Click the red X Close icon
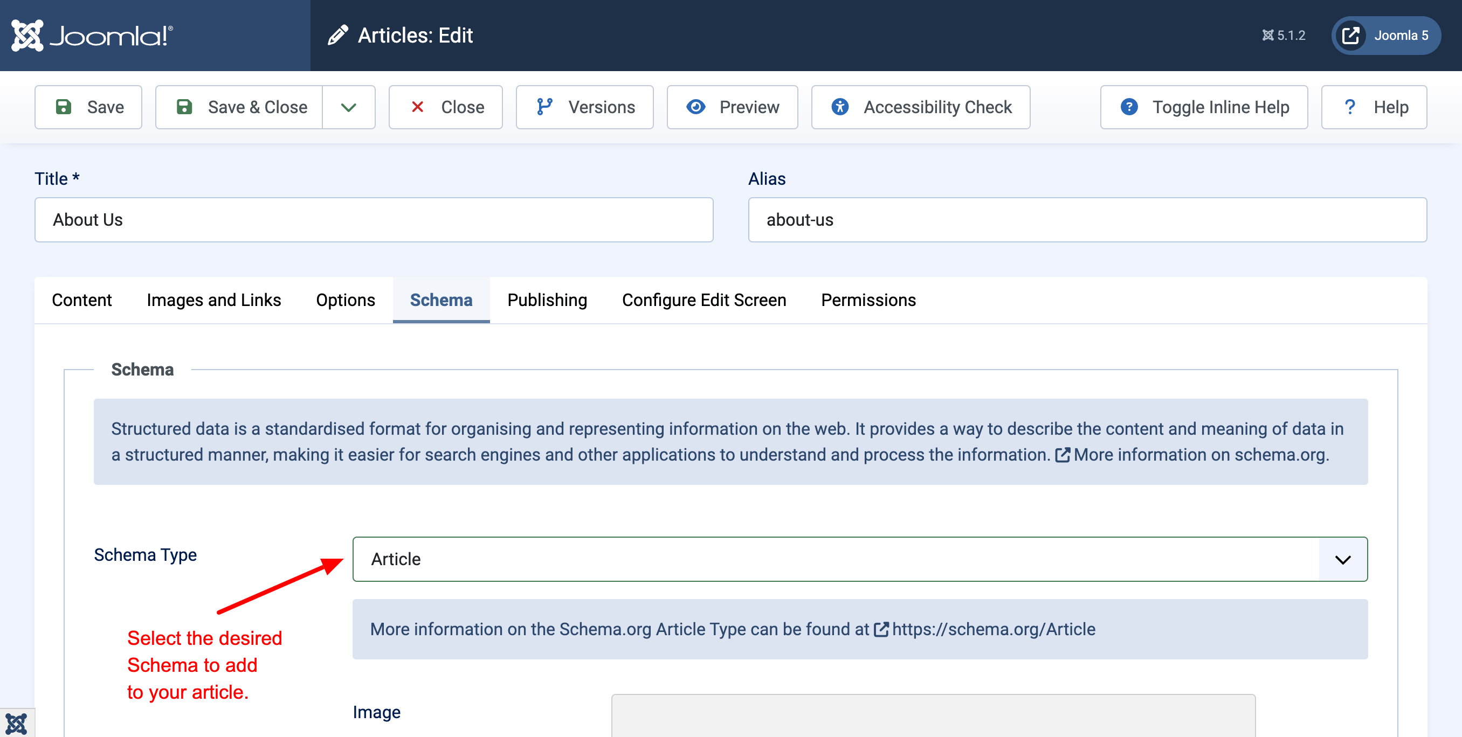This screenshot has width=1462, height=737. click(417, 107)
